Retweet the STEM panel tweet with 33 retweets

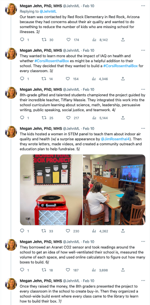coord(44,231)
